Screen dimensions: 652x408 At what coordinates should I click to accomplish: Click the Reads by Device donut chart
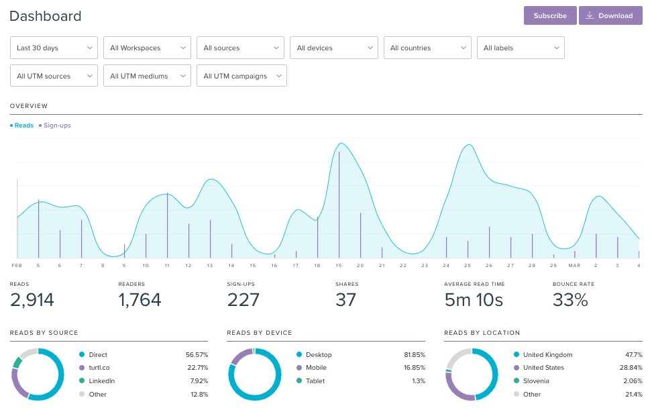pos(254,374)
